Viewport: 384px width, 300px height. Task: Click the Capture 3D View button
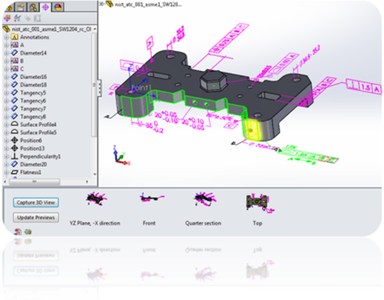coord(36,203)
